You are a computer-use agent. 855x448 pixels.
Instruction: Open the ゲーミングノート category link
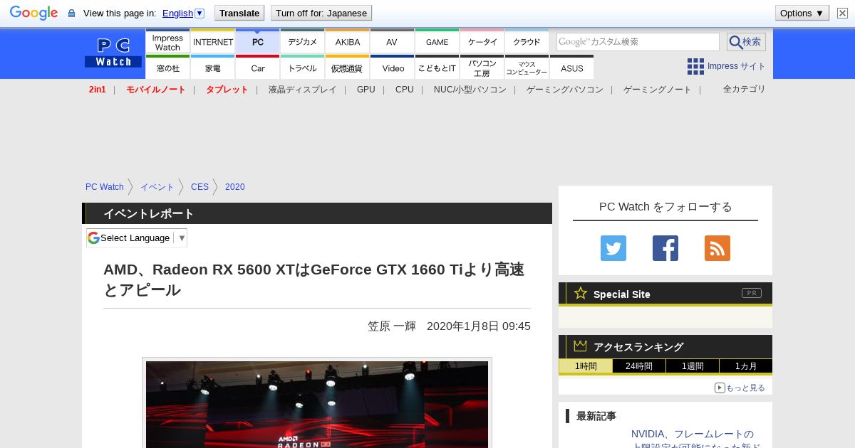[x=658, y=90]
